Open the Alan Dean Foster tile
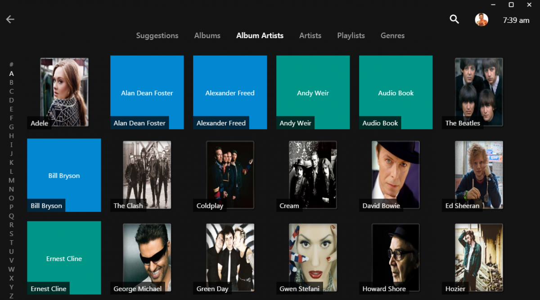 pyautogui.click(x=147, y=93)
